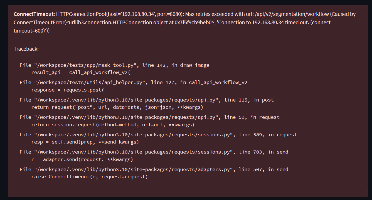This screenshot has width=372, height=200.
Task: Select the mask_tool.py line 143 traceback entry
Action: (x=114, y=65)
